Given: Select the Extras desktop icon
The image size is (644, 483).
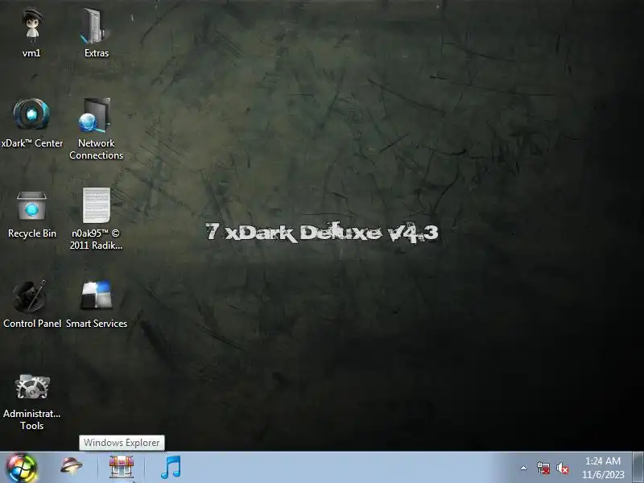Looking at the screenshot, I should pyautogui.click(x=96, y=26).
